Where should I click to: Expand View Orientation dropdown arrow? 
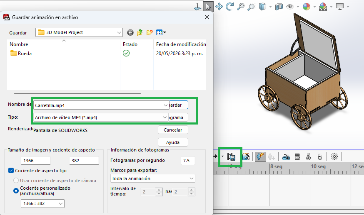[270, 7]
